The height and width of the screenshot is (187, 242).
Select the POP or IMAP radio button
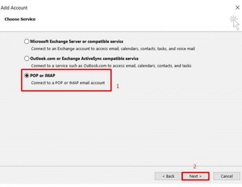(x=27, y=75)
